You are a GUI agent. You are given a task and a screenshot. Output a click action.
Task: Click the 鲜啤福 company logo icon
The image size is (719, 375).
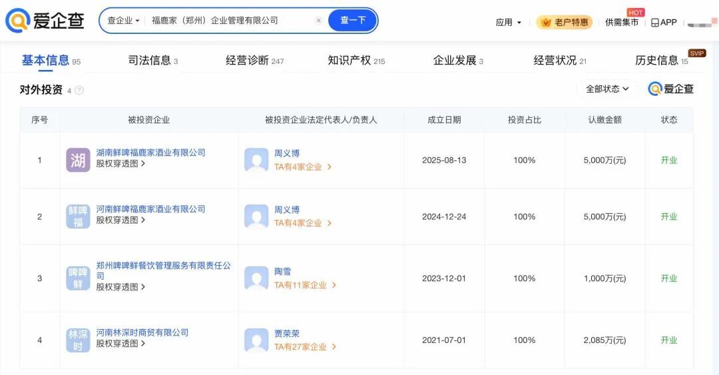[x=78, y=216]
